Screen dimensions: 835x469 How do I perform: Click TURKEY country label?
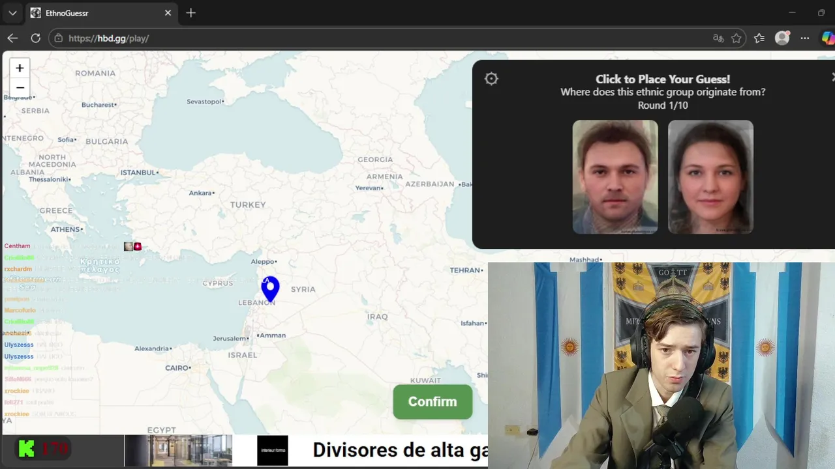248,205
